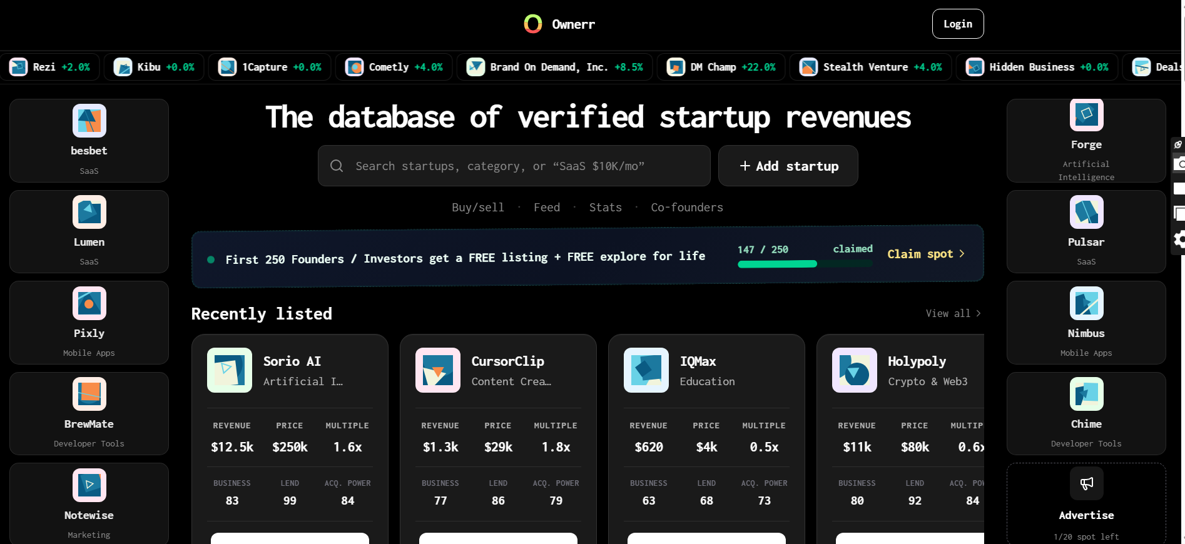This screenshot has height=544, width=1185.
Task: Go to Co-founders section
Action: [687, 208]
